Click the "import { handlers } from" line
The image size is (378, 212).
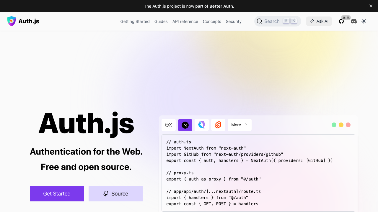click(x=207, y=198)
